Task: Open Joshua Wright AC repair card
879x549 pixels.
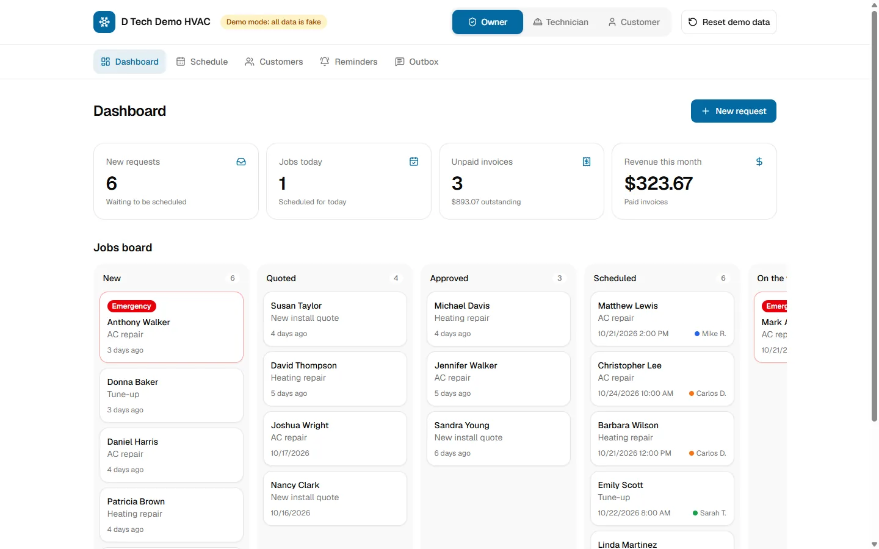Action: click(335, 439)
